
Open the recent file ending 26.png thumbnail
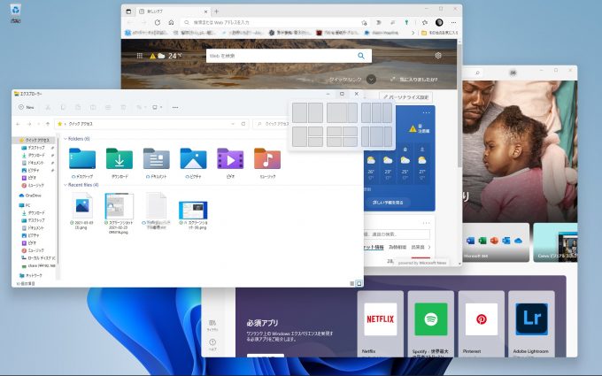click(193, 211)
